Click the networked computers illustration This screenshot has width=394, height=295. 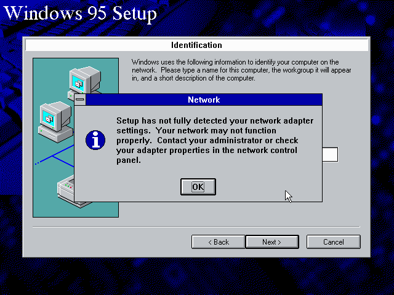pyautogui.click(x=76, y=138)
